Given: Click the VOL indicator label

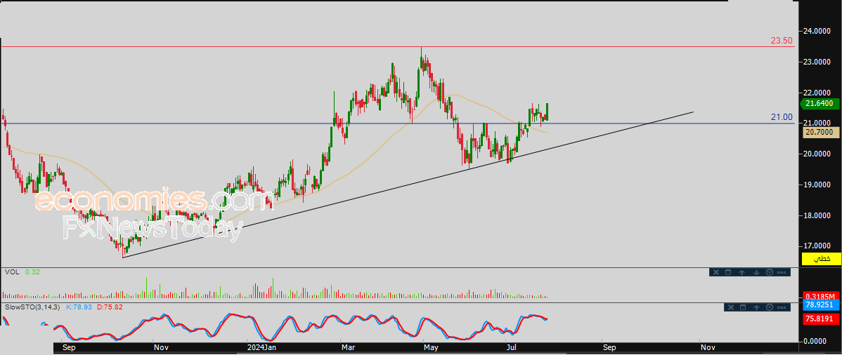Looking at the screenshot, I should tap(12, 272).
